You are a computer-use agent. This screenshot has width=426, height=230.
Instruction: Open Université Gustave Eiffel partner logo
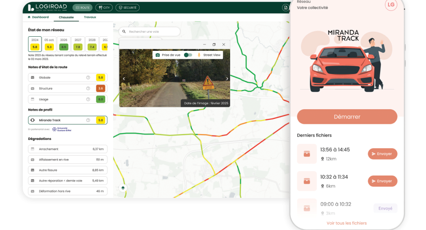coord(62,129)
